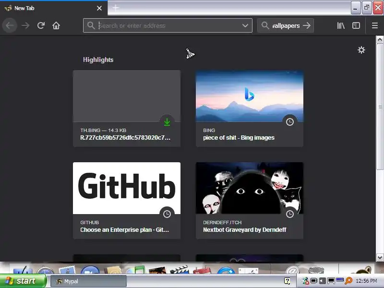This screenshot has width=384, height=288.
Task: Open the Mail stamp dock icon
Action: click(67, 270)
